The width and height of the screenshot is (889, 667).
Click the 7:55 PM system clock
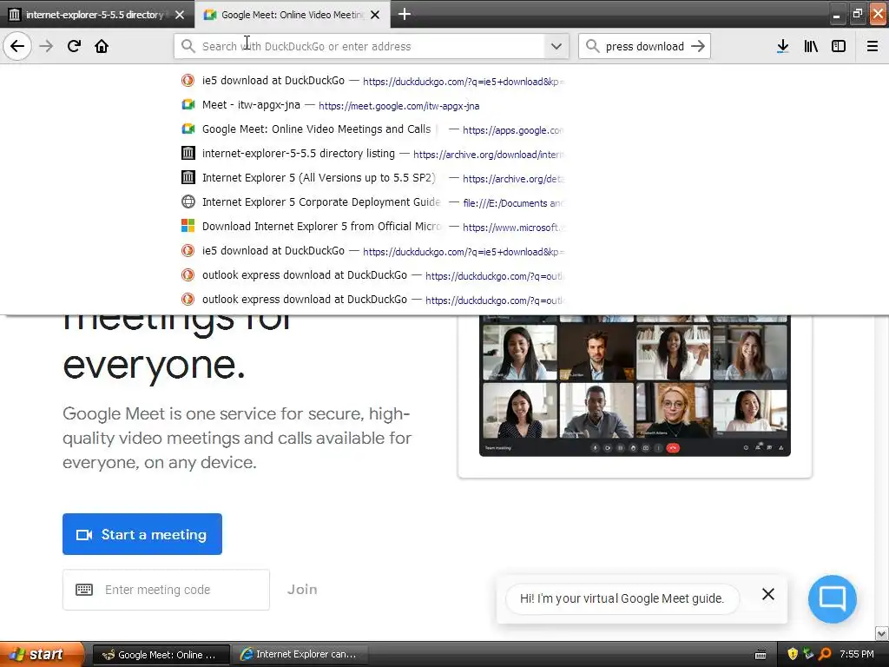[857, 655]
